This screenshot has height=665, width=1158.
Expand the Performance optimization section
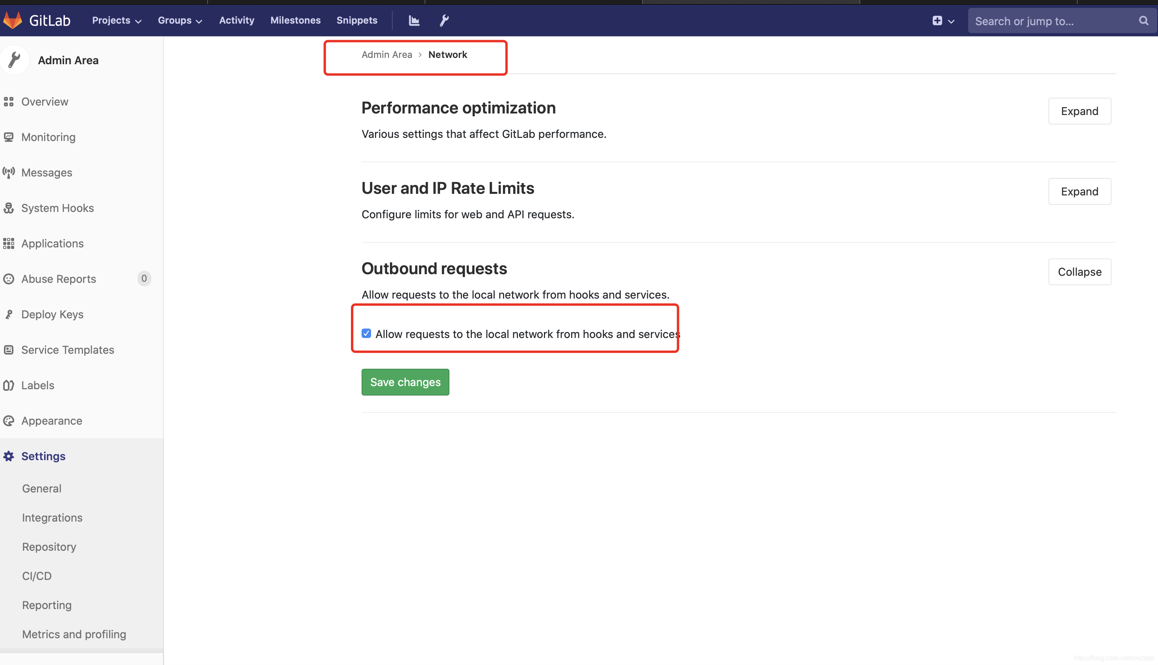coord(1080,111)
